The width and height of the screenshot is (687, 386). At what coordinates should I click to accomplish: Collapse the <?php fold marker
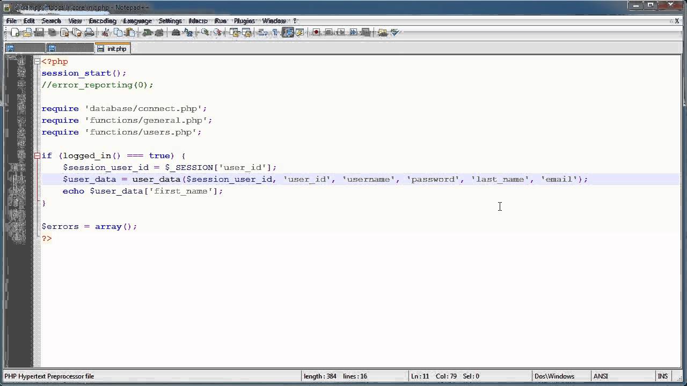point(37,62)
